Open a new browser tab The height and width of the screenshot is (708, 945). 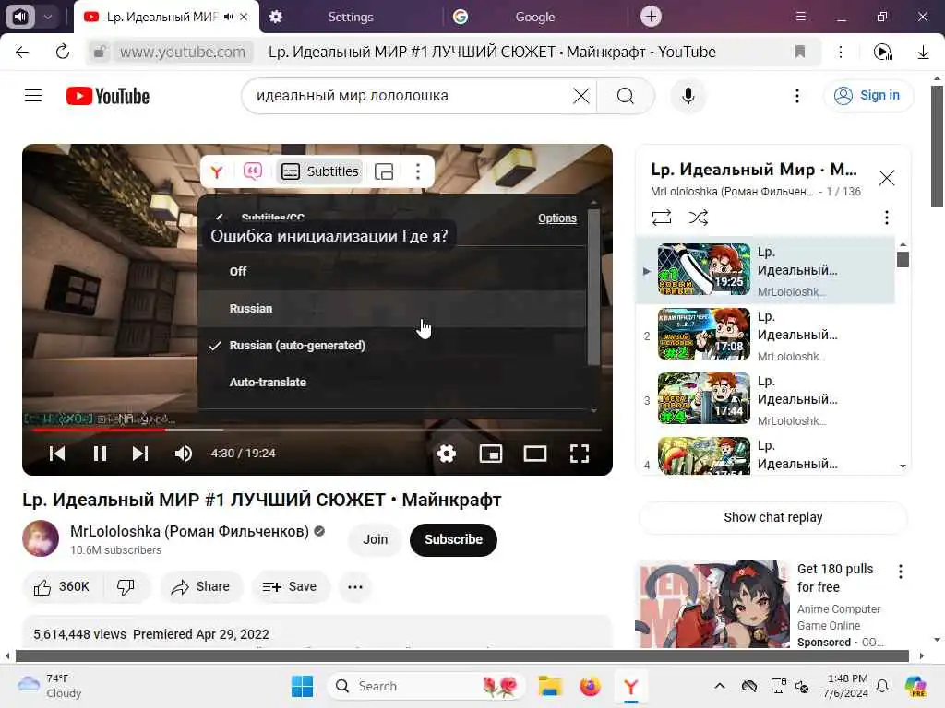(651, 17)
